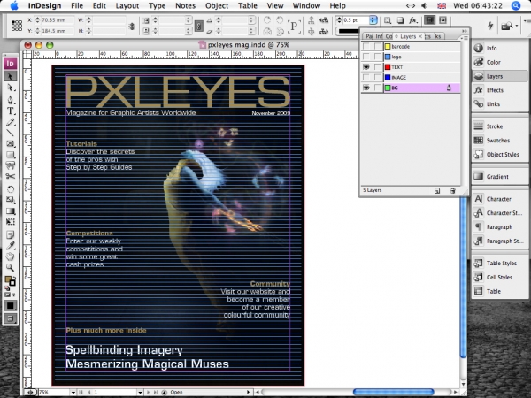Click the horizontal document scrollbar thumb
This screenshot has height=398, width=531.
(393, 392)
